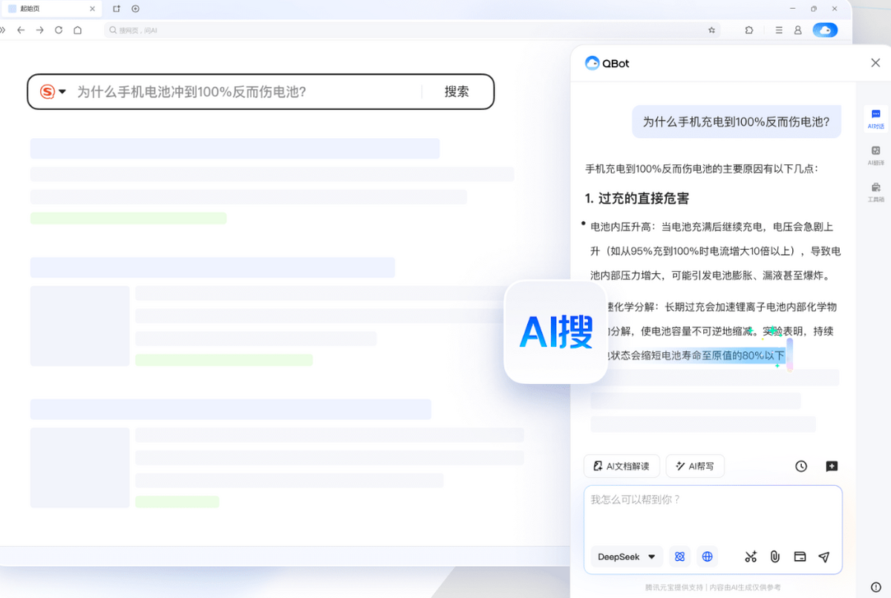
Task: Open screenshot capture with the card icon
Action: pos(800,556)
